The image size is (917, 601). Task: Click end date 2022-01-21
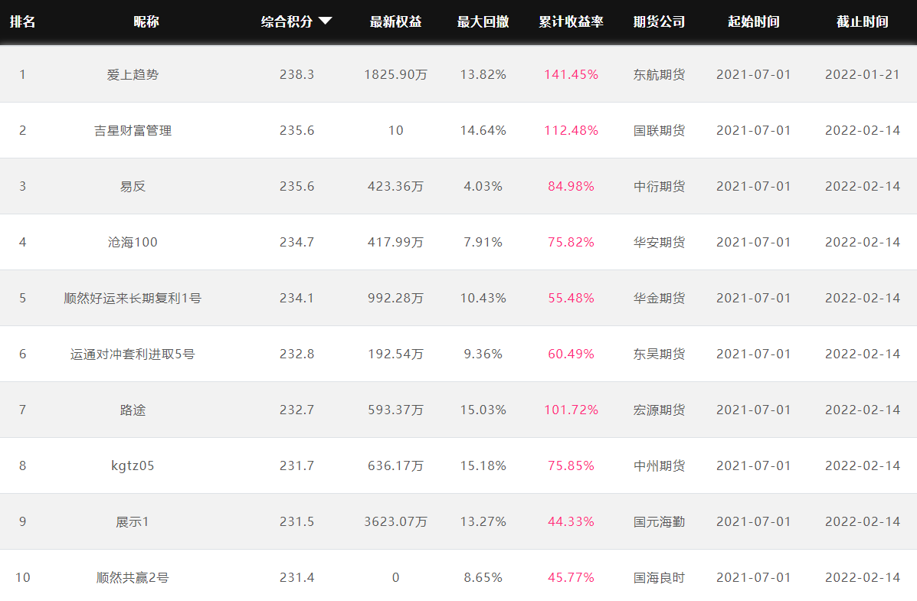pyautogui.click(x=863, y=75)
